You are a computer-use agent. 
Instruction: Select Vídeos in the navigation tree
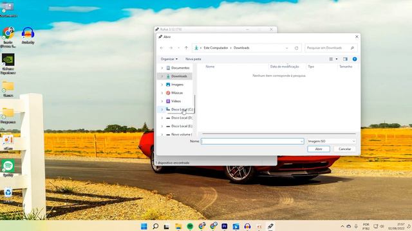point(176,101)
